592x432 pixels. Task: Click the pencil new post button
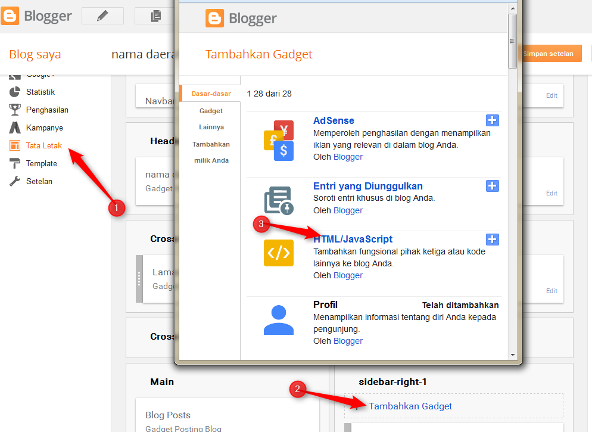point(102,16)
